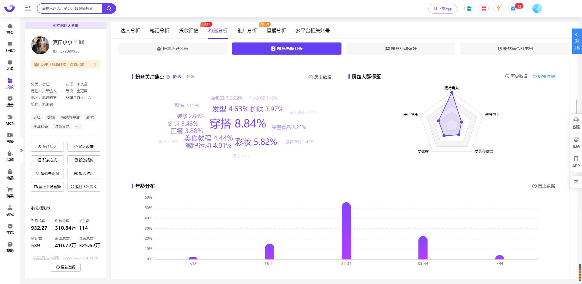Open 粉丝互动偏好 sub-tab
This screenshot has height=284, width=582.
(401, 49)
